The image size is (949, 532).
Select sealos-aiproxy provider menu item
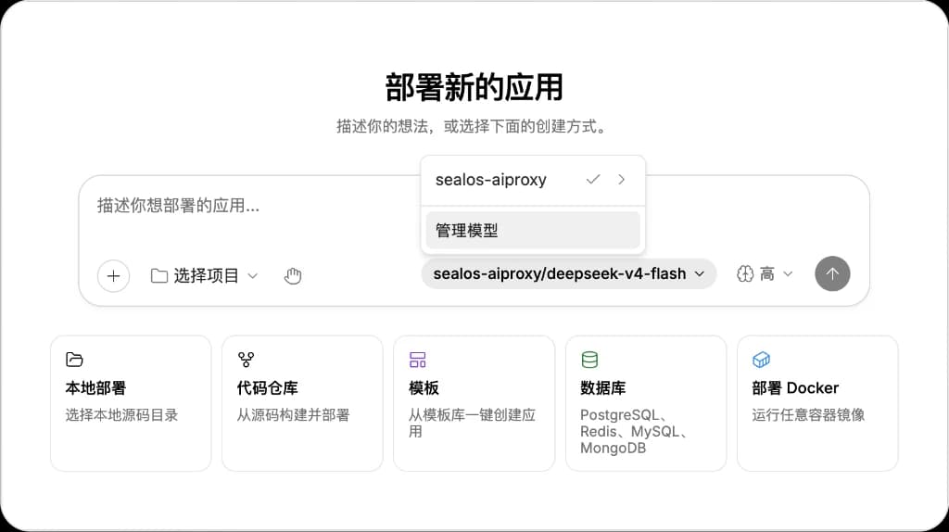(533, 180)
